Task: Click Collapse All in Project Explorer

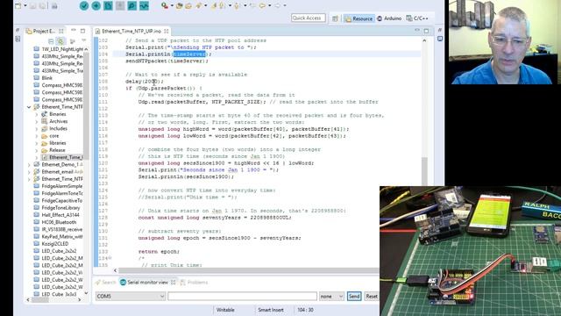Action: 51,41
